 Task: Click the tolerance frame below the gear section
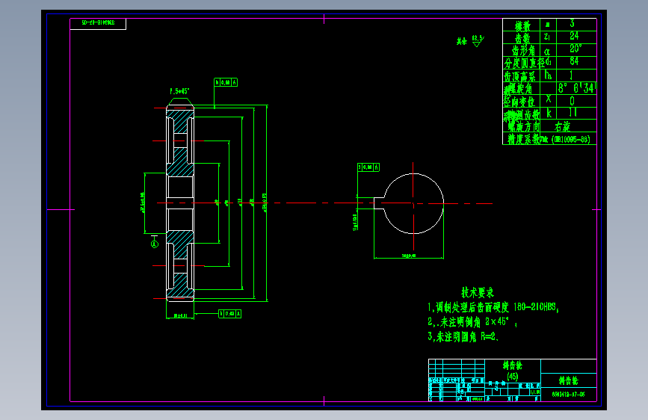(x=229, y=314)
